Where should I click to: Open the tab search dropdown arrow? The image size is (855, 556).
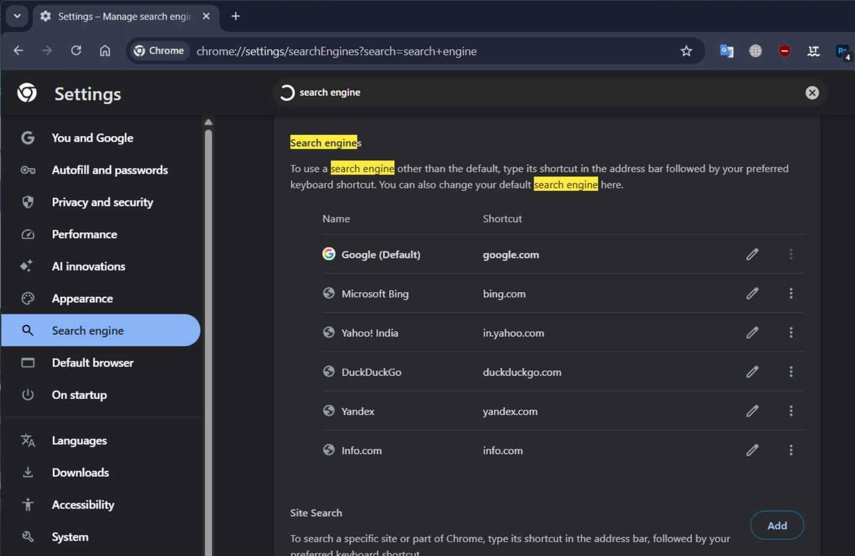click(17, 16)
